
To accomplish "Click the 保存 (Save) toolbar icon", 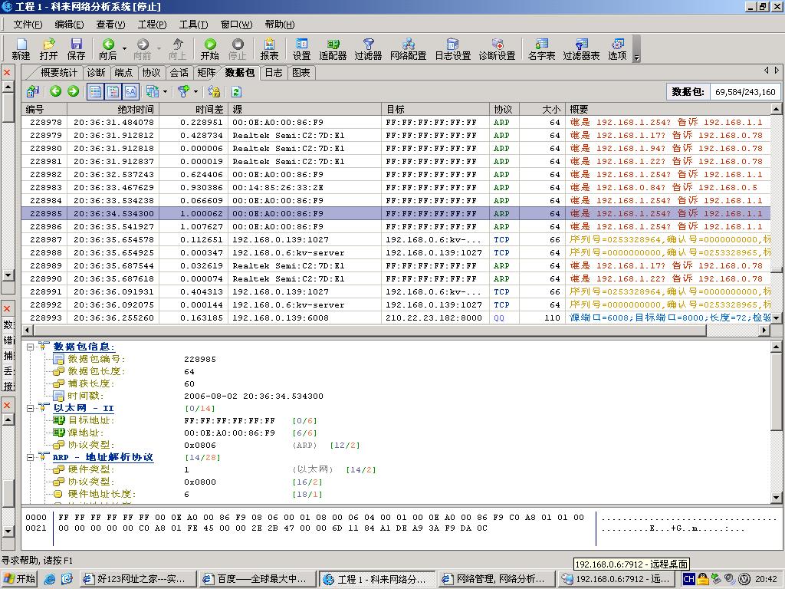I will pos(76,49).
